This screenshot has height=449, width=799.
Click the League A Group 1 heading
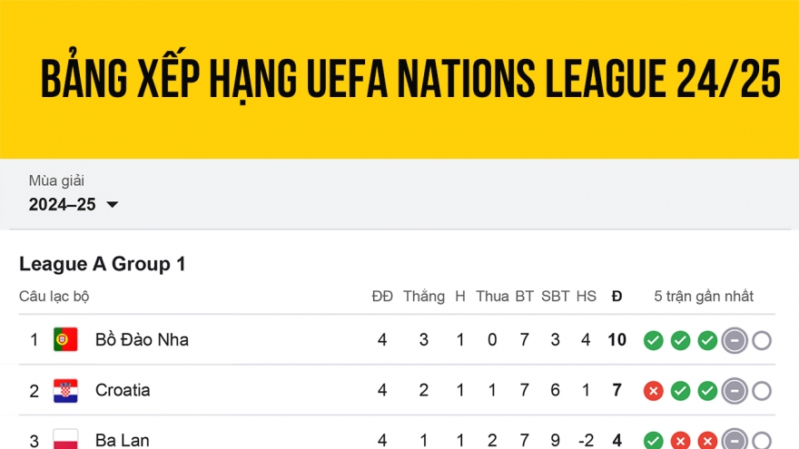pos(103,264)
